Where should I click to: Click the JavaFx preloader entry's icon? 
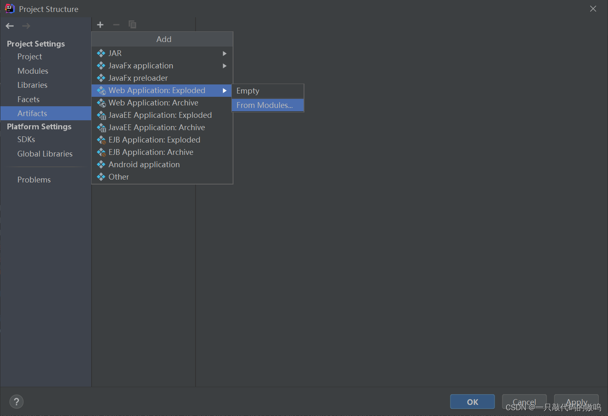[101, 78]
